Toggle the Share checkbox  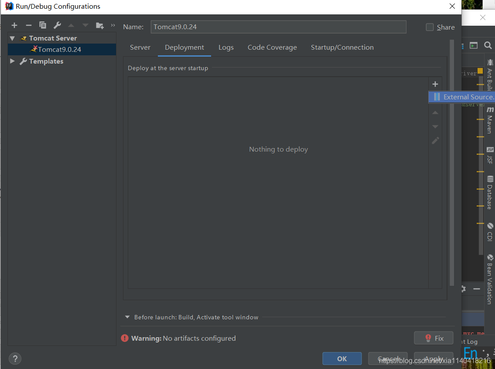430,27
